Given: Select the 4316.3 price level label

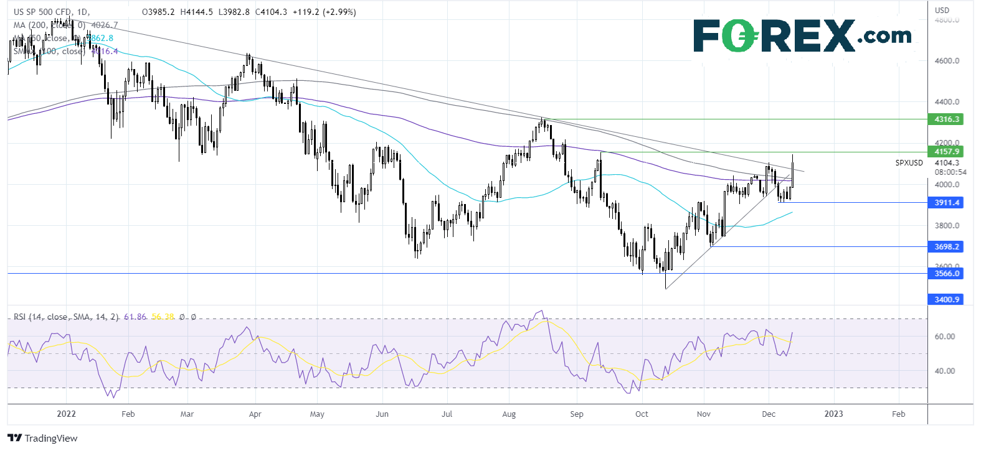Looking at the screenshot, I should [947, 119].
